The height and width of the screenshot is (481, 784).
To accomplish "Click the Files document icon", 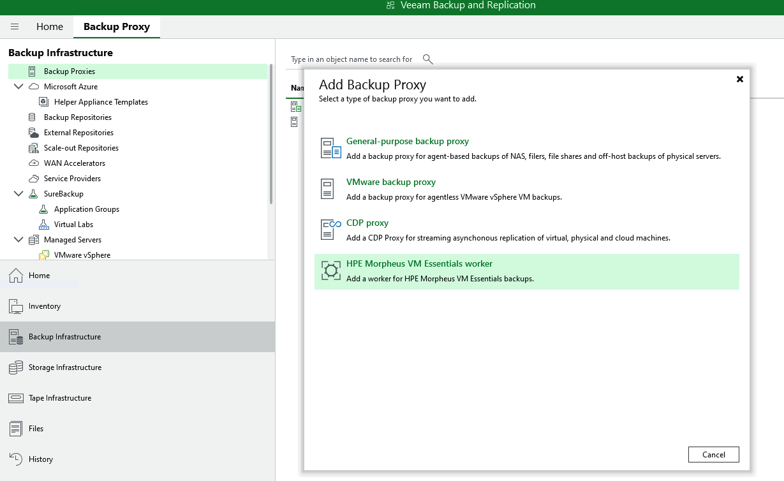I will pos(16,429).
